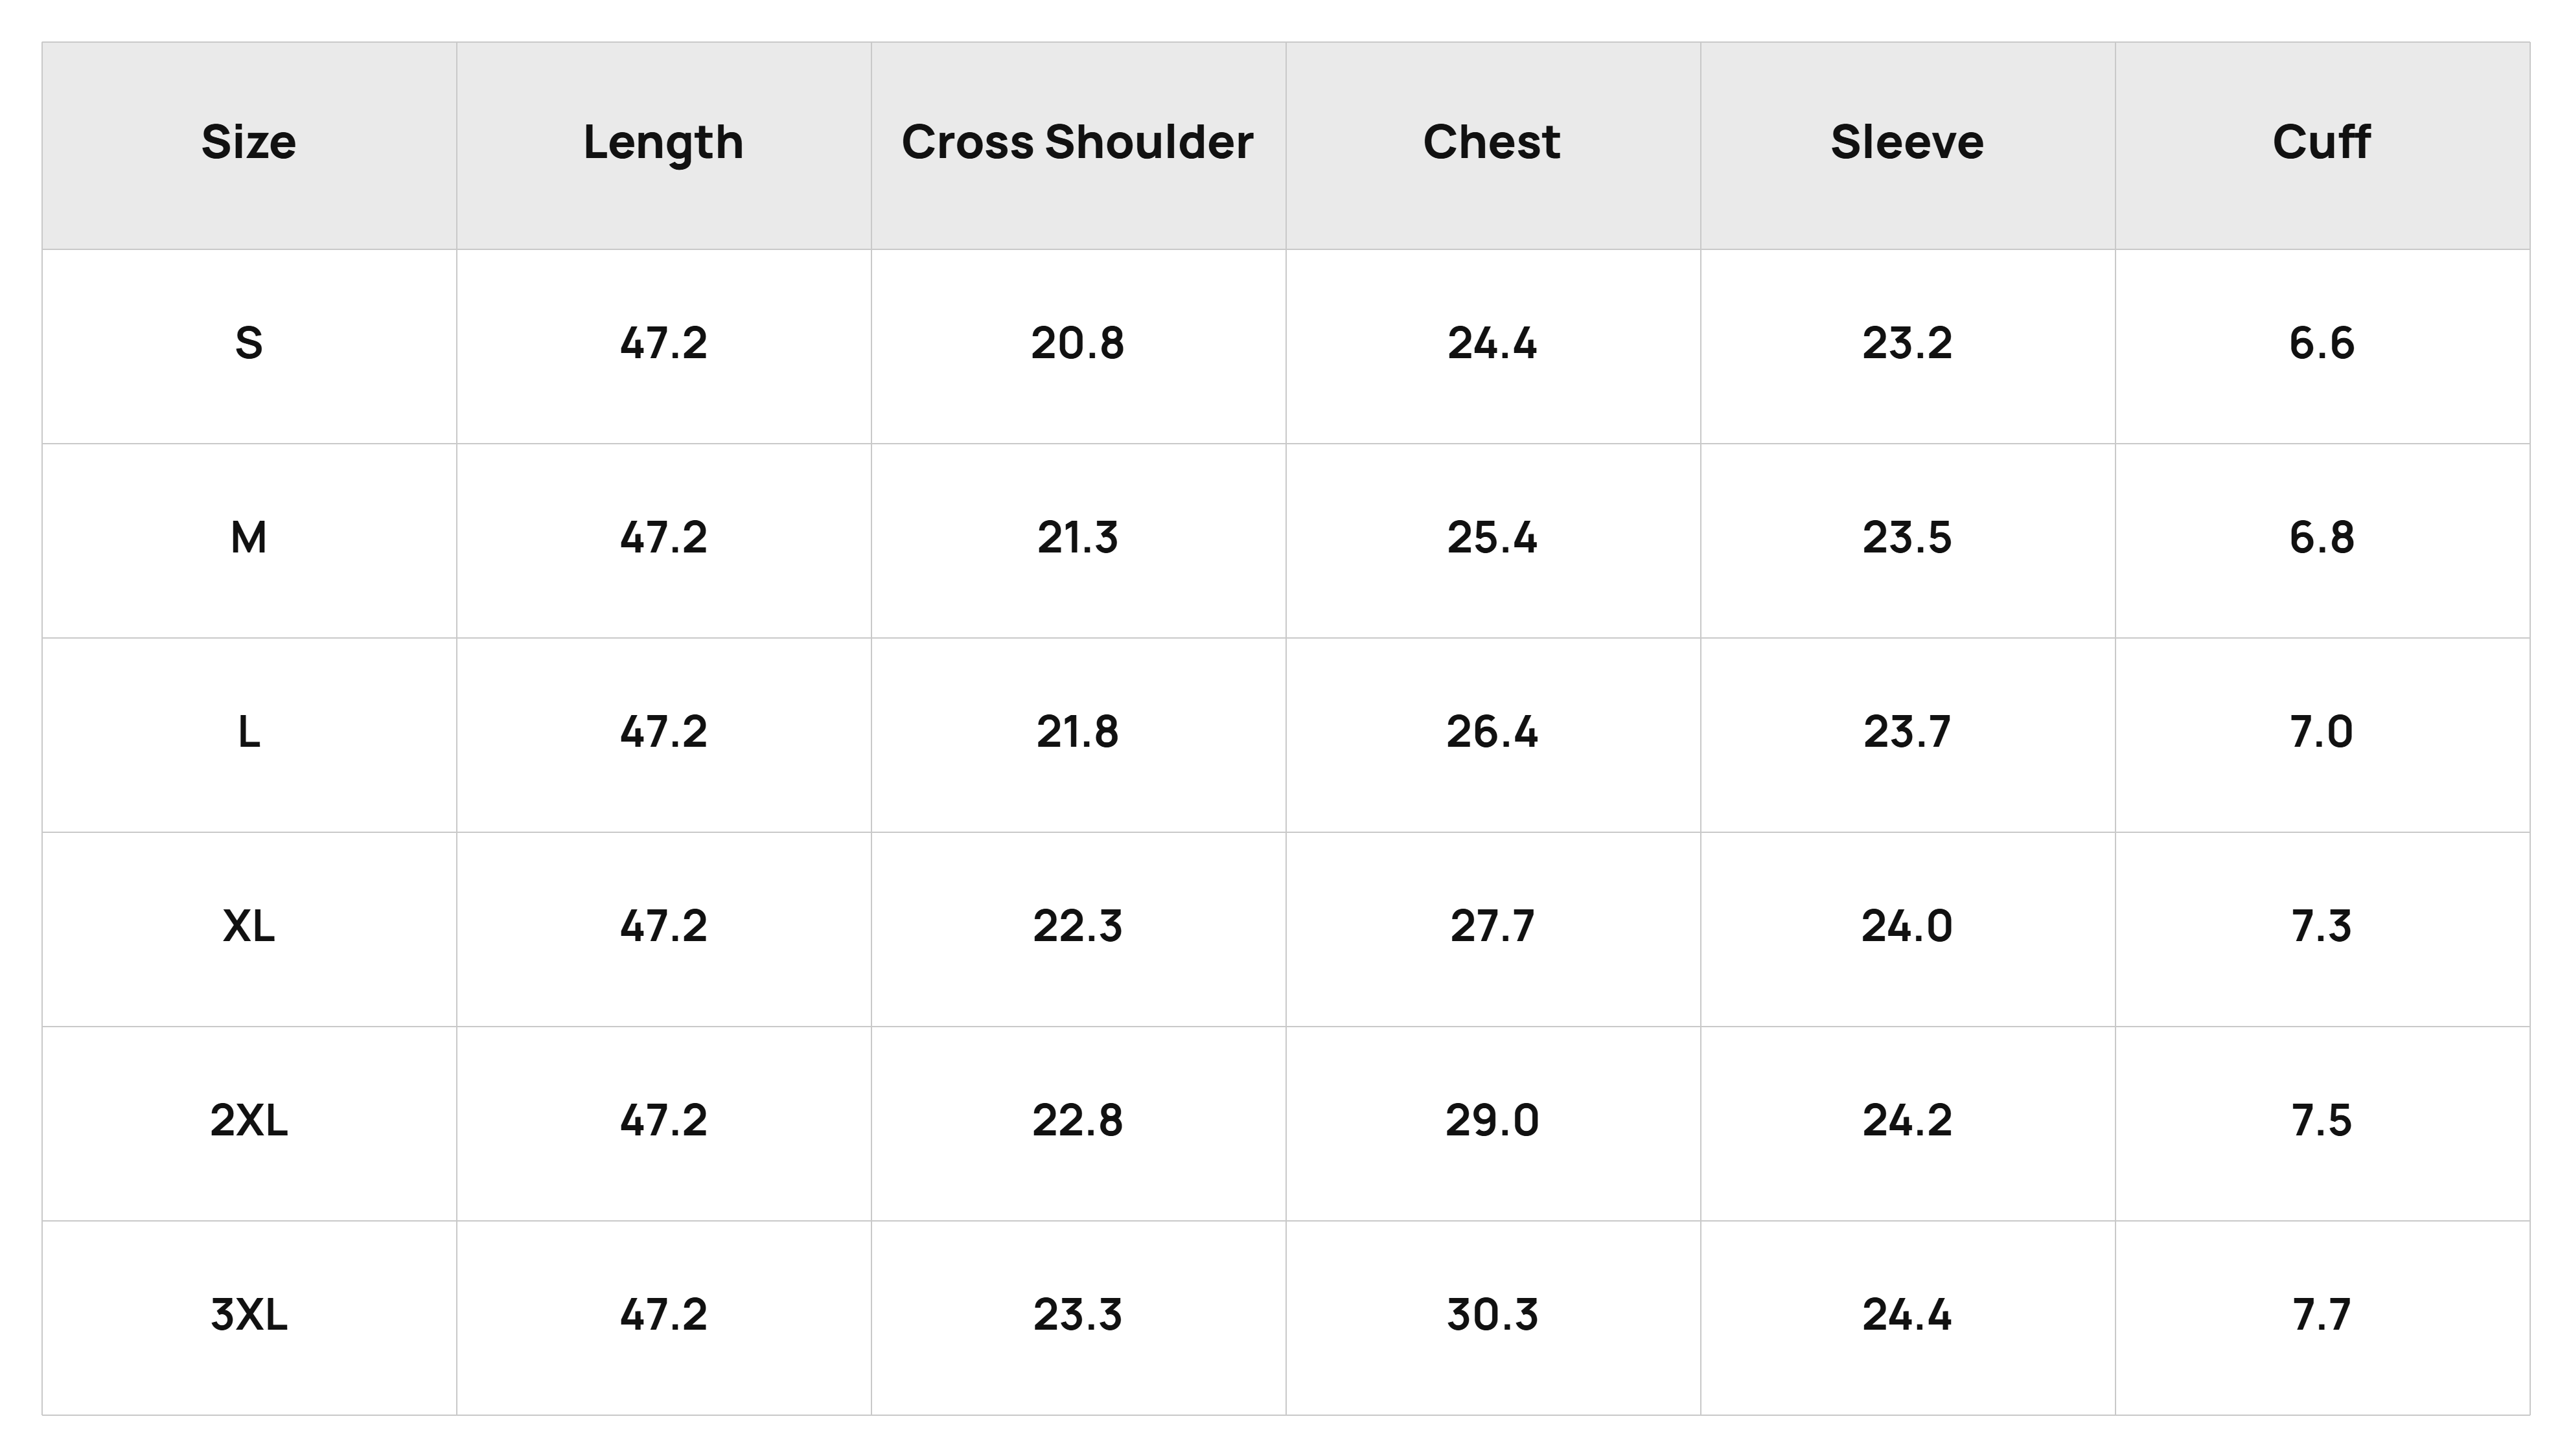2571x1456 pixels.
Task: Click the 29.0 chest value
Action: point(1492,1120)
